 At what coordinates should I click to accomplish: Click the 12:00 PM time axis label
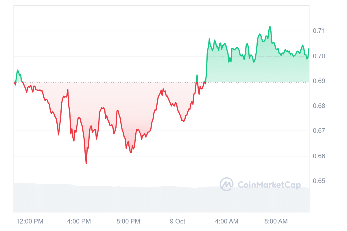(30, 221)
